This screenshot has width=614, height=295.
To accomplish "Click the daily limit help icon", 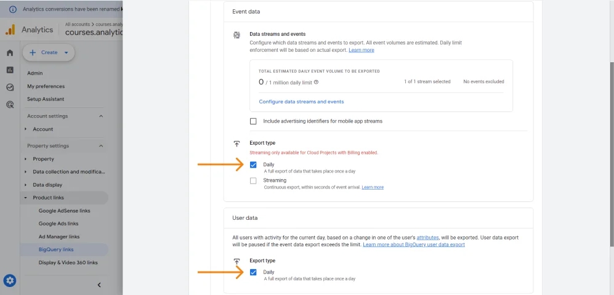I will 316,83.
